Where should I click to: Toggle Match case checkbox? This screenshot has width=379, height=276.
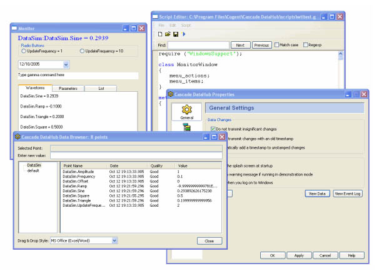(277, 45)
